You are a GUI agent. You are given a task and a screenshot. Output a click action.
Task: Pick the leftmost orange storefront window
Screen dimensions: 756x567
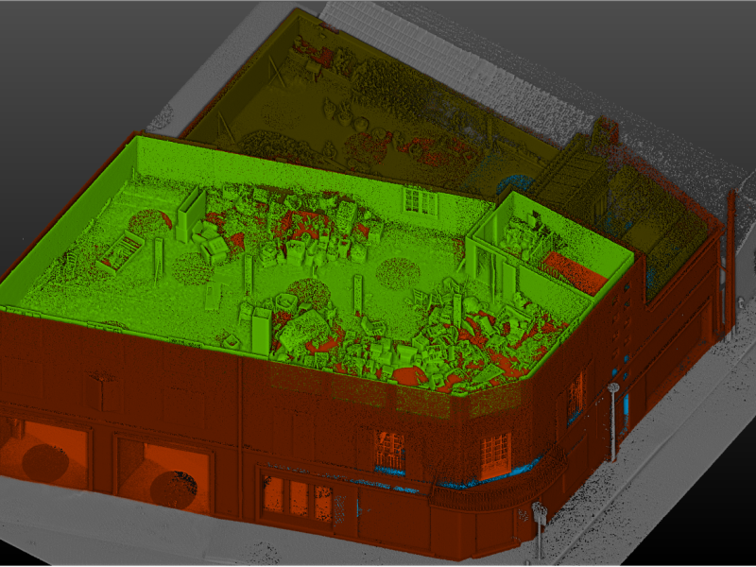[x=44, y=455]
